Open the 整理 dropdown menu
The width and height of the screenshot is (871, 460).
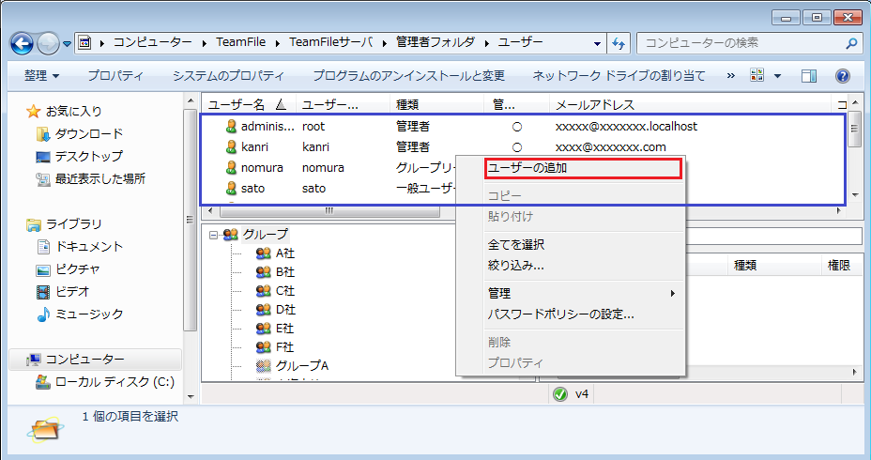pyautogui.click(x=42, y=75)
